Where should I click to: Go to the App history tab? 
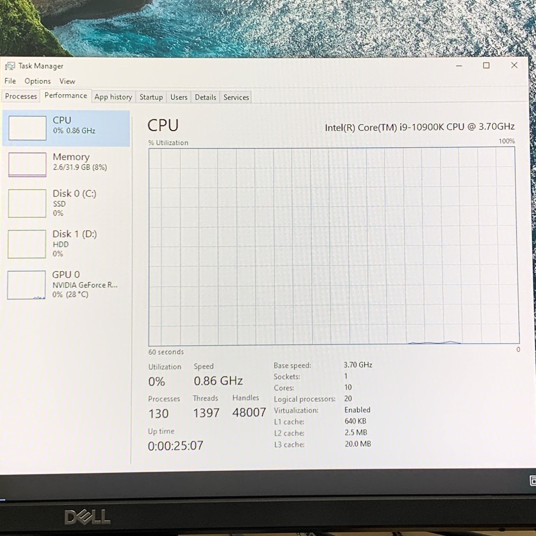pos(113,97)
